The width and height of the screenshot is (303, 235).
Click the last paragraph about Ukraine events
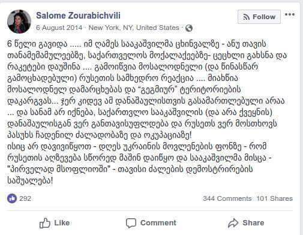pyautogui.click(x=139, y=164)
